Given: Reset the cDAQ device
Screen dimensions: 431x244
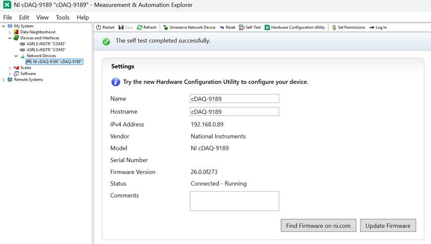Looking at the screenshot, I should [227, 27].
